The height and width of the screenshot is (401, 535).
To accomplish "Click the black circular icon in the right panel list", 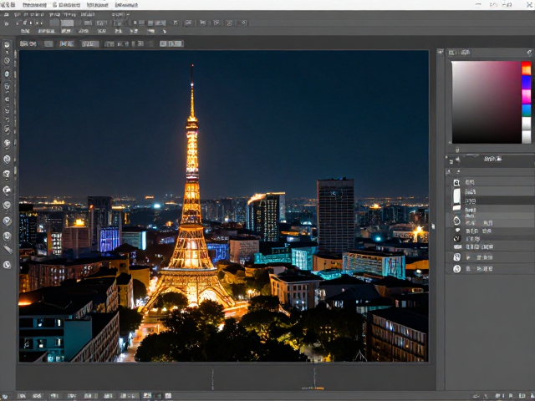I will pyautogui.click(x=457, y=238).
